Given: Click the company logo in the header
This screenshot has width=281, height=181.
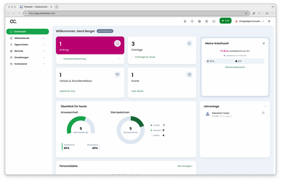Looking at the screenshot, I should pos(13,21).
